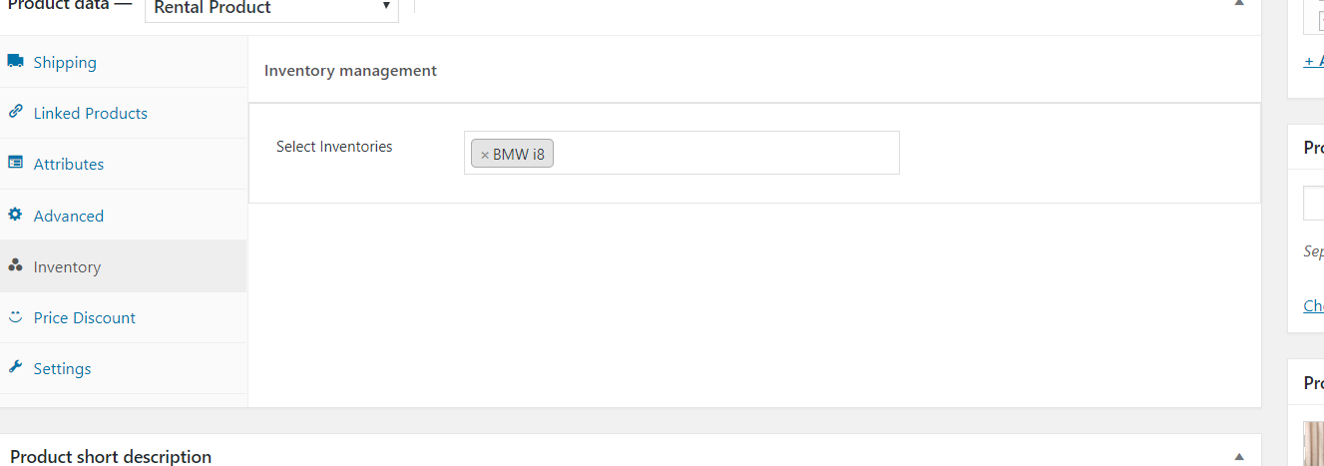Collapse the Product data panel
This screenshot has height=466, width=1324.
(x=1239, y=5)
